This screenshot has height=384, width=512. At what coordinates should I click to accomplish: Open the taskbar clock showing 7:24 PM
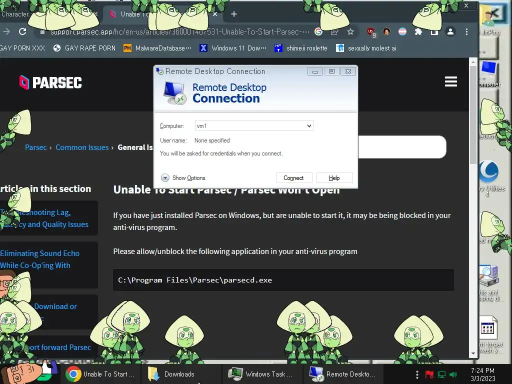coord(482,374)
